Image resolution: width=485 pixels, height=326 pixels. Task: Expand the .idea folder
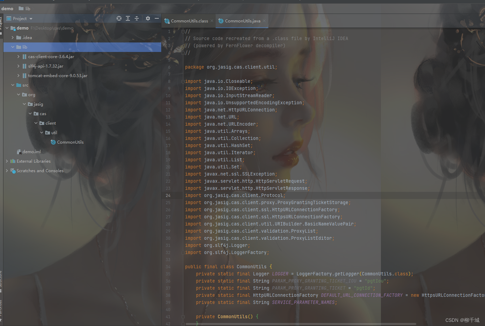coord(13,38)
